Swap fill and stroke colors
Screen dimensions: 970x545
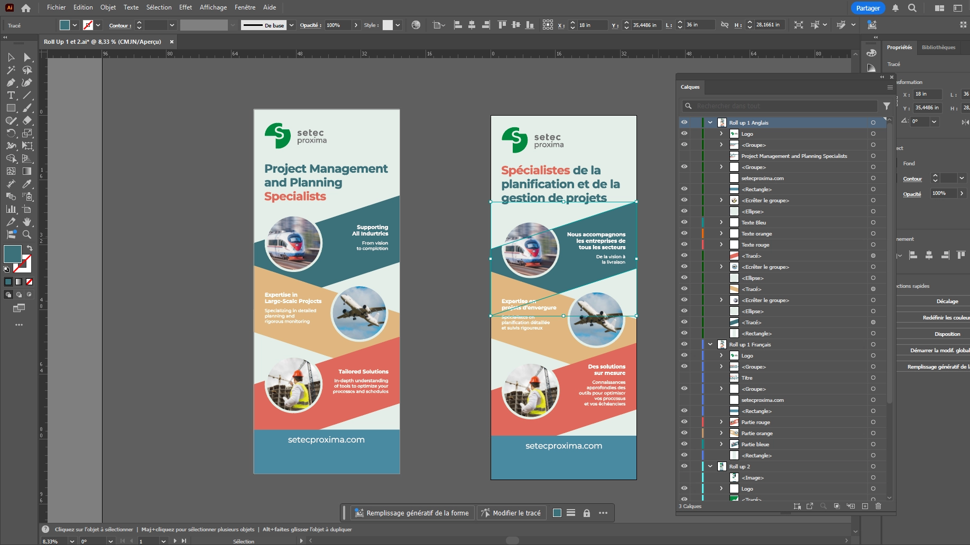click(x=30, y=248)
